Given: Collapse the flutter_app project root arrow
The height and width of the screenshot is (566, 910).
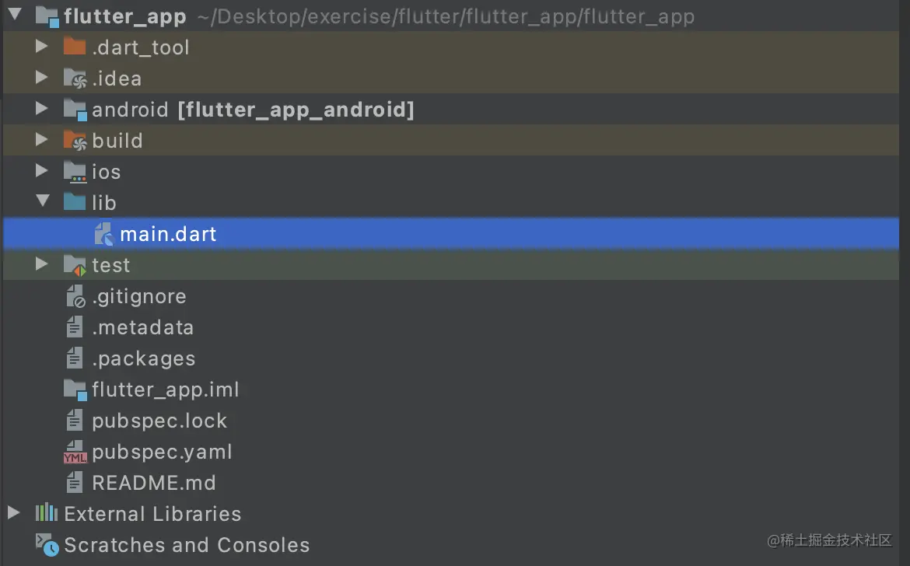Looking at the screenshot, I should 14,16.
